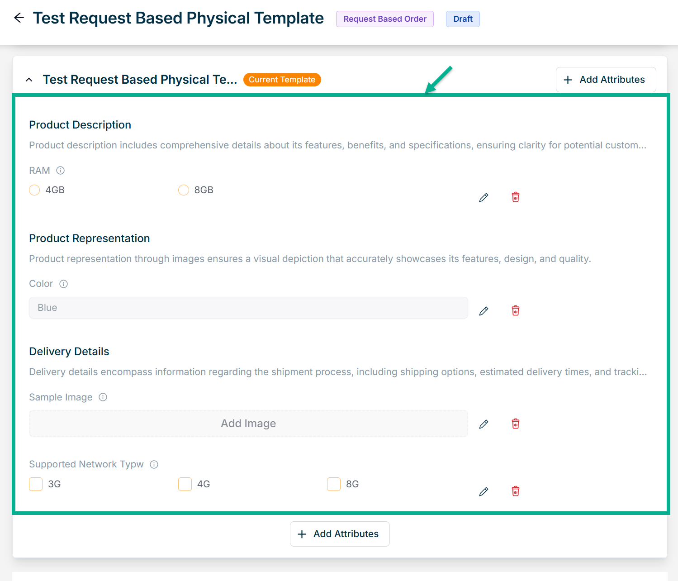This screenshot has height=581, width=678.
Task: Collapse the template section with the chevron
Action: (29, 80)
